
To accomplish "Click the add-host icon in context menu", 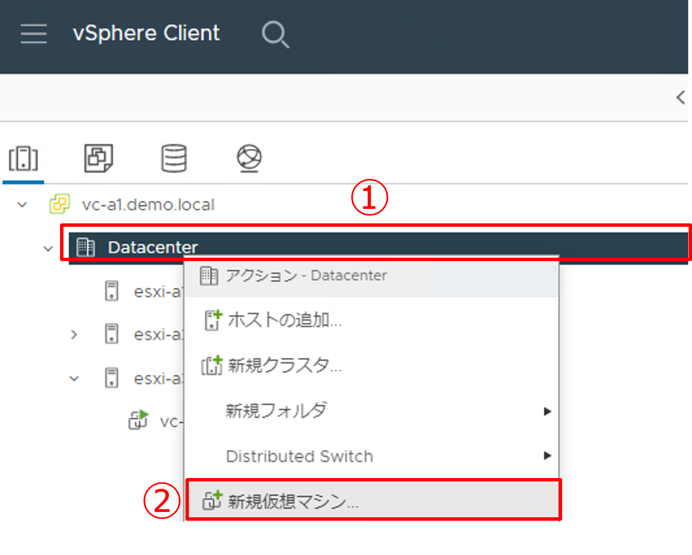I will click(213, 320).
